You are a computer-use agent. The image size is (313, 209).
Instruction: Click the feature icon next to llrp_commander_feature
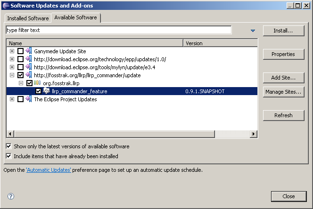click(x=47, y=91)
